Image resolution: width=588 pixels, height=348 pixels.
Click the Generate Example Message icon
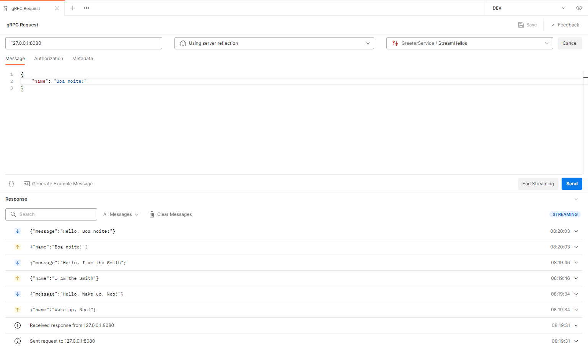pyautogui.click(x=27, y=184)
